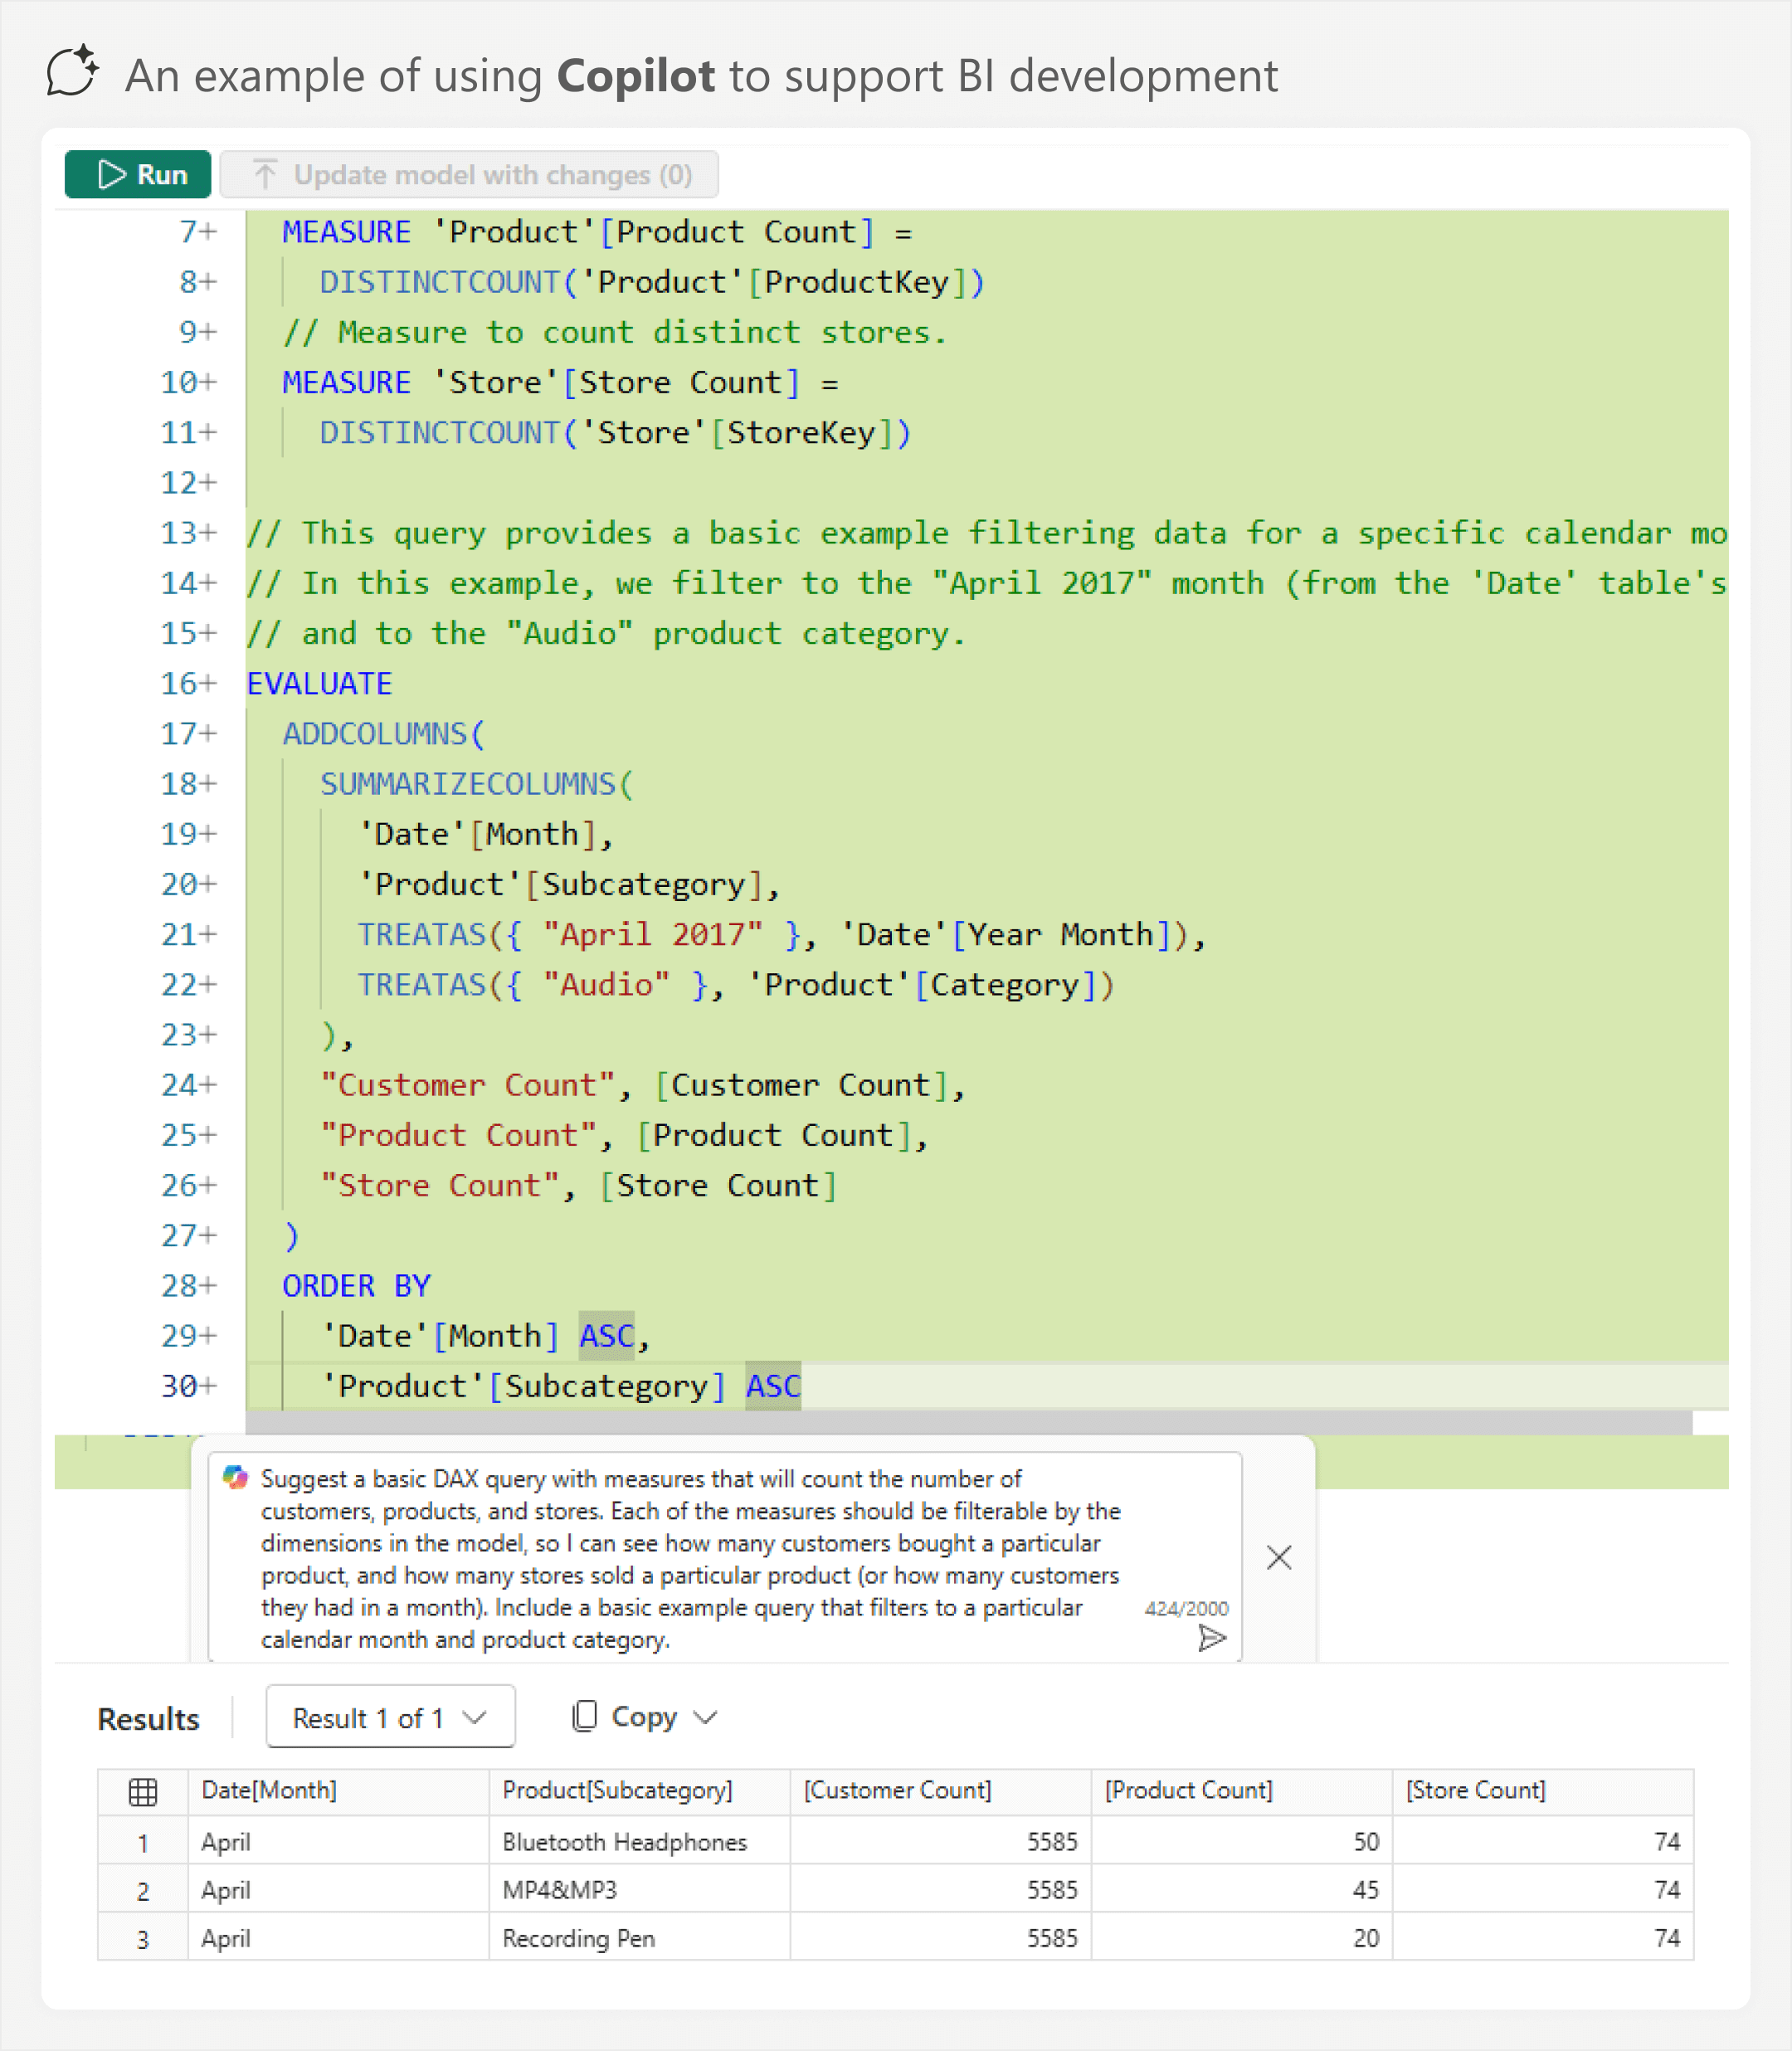Click the [Product Count] column header
Screen dimensions: 1792x2051
tap(1241, 1791)
